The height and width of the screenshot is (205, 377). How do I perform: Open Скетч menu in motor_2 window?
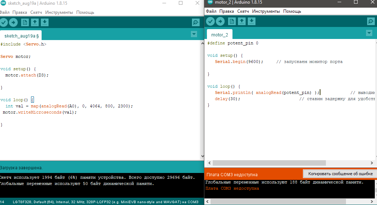243,11
